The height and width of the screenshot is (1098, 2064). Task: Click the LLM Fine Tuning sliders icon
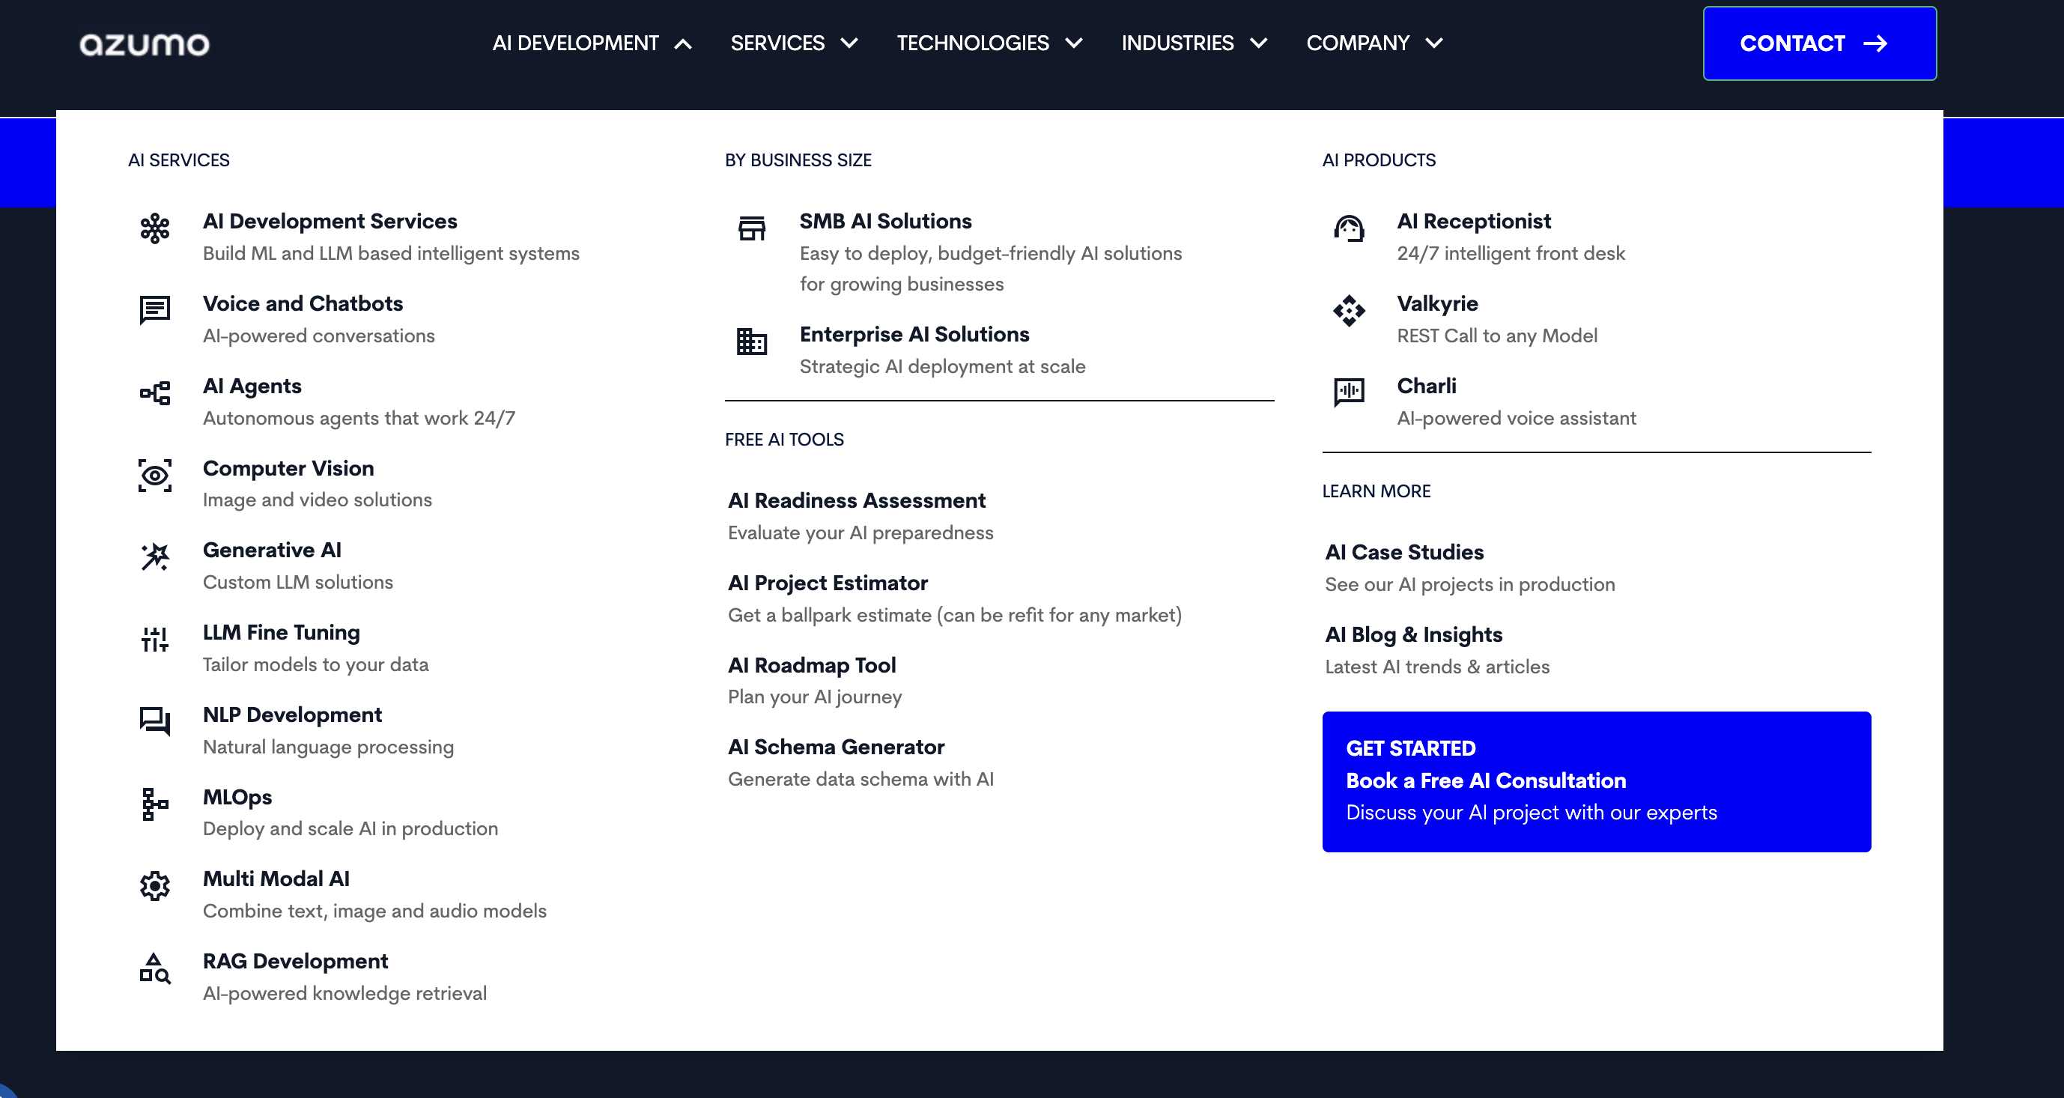(x=154, y=640)
